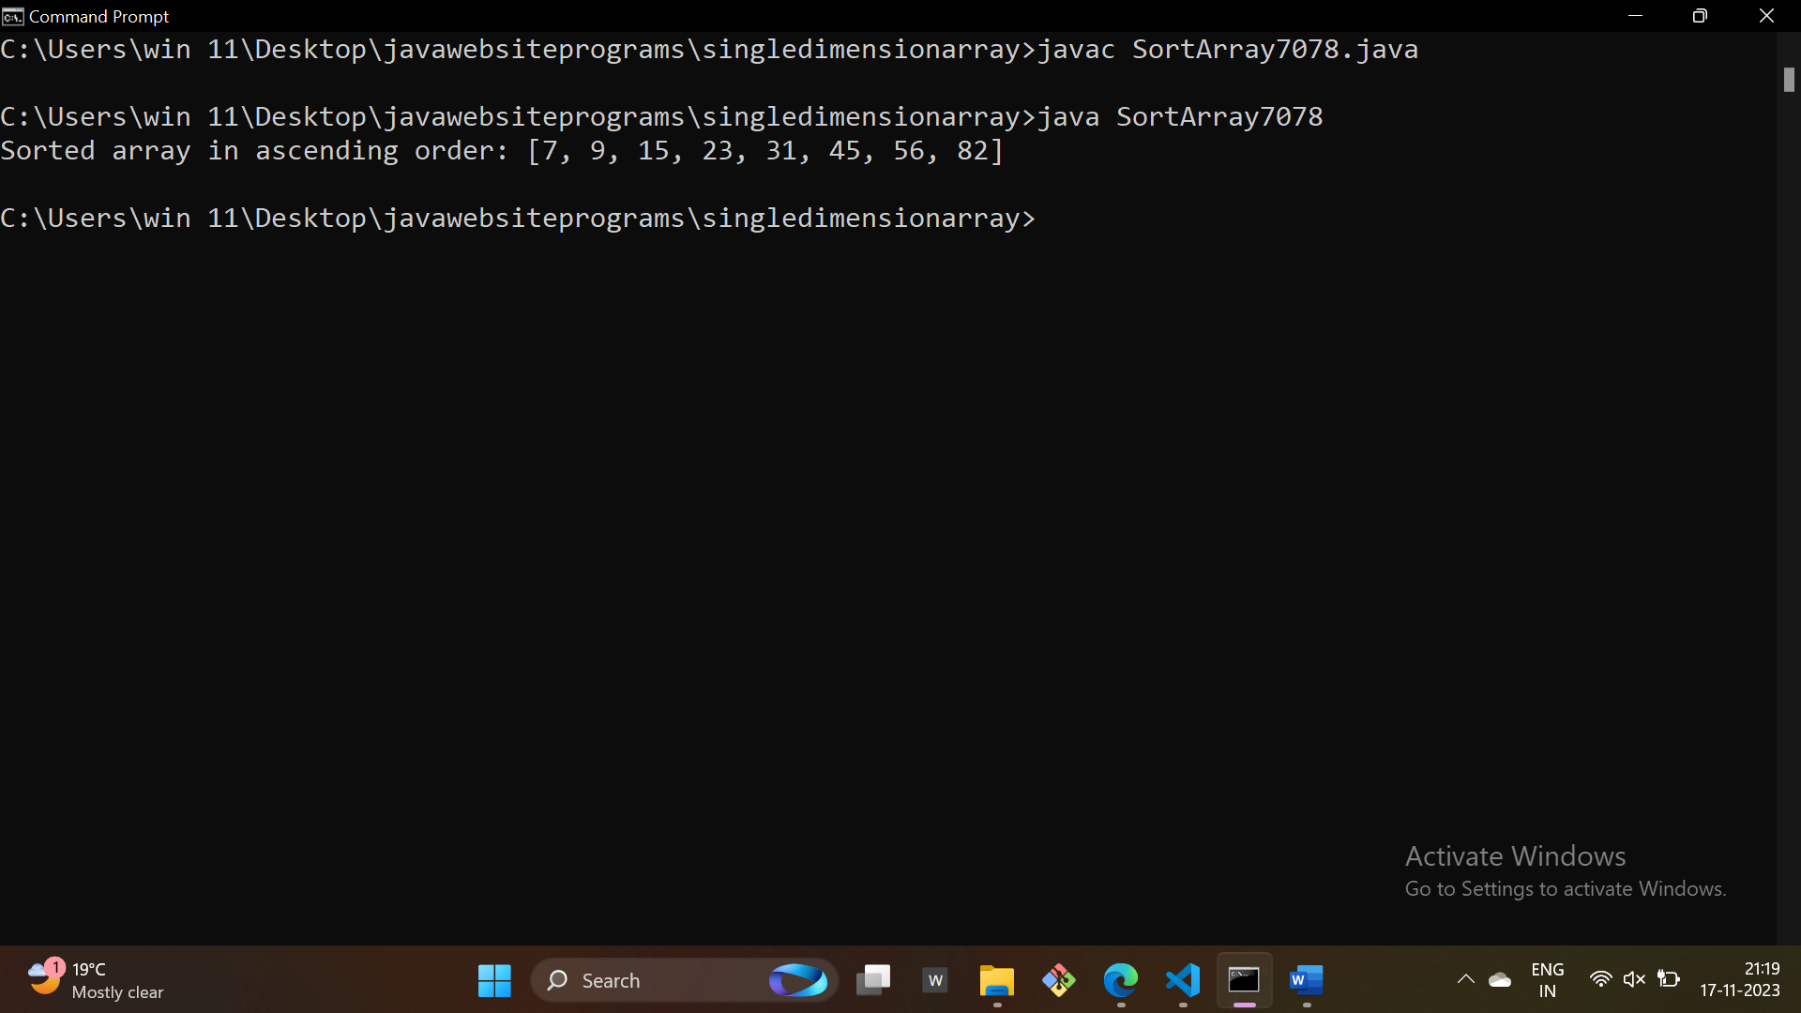This screenshot has width=1801, height=1013.
Task: Click the OneDrive cloud tray icon
Action: click(1500, 980)
